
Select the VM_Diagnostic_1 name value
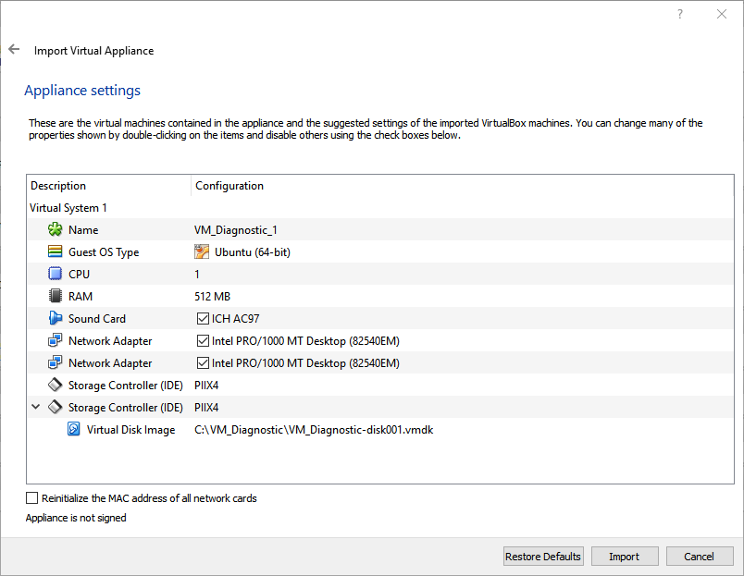(x=236, y=230)
